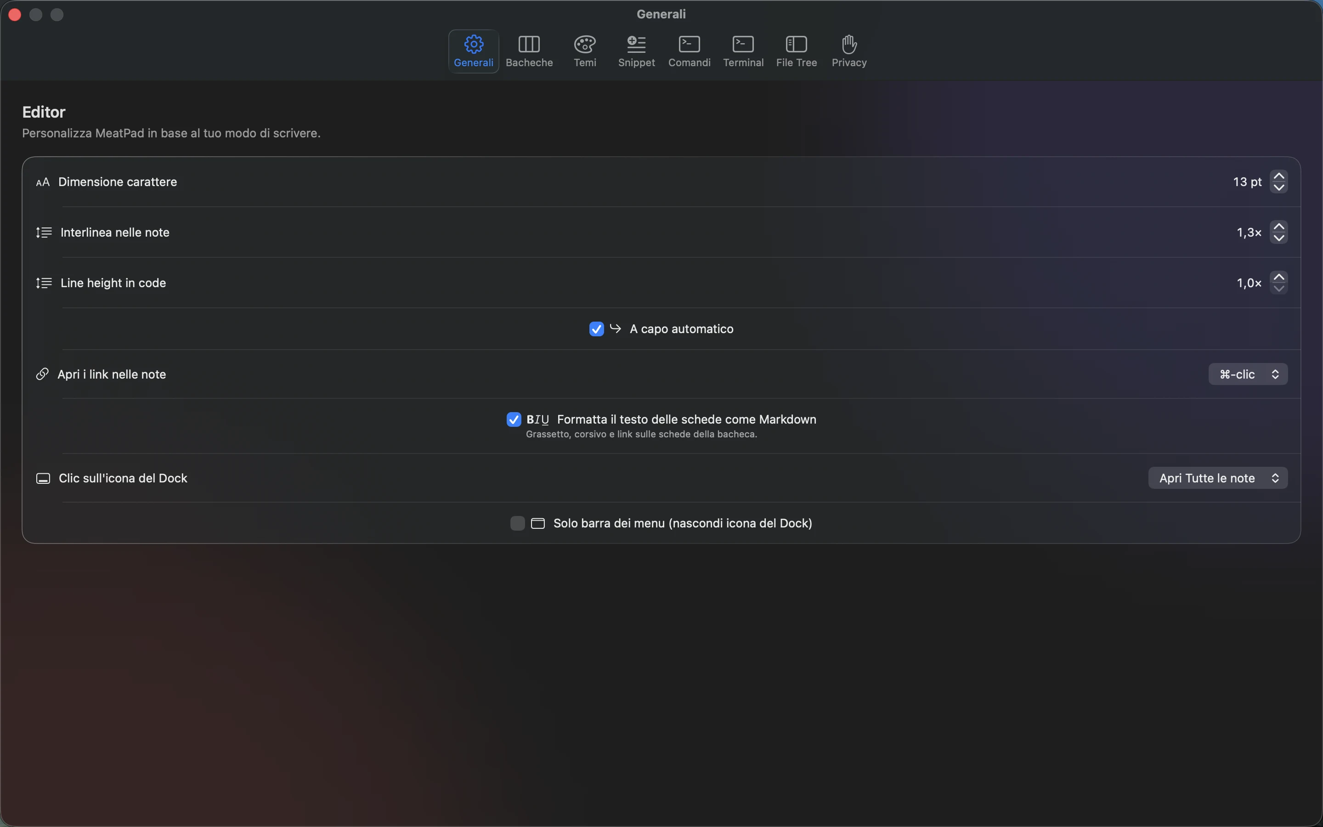Viewport: 1323px width, 827px height.
Task: Click the menu bar window icon near Solo barra
Action: pyautogui.click(x=538, y=523)
